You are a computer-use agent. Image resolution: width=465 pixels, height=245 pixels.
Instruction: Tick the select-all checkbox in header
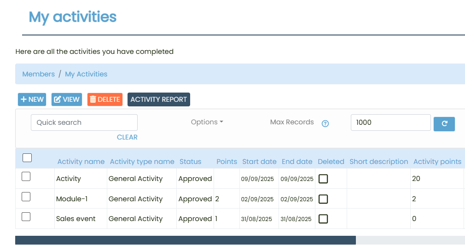coord(27,158)
